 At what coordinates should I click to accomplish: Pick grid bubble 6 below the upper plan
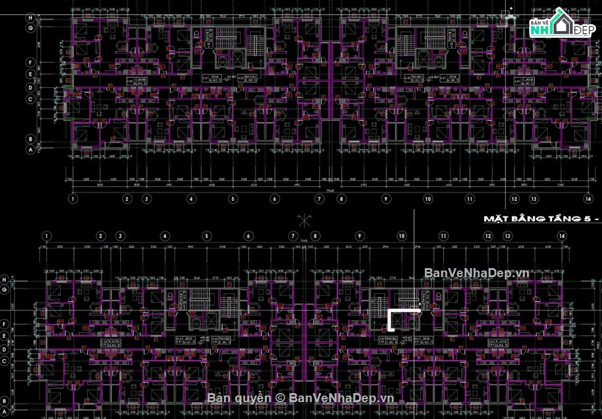tap(274, 199)
